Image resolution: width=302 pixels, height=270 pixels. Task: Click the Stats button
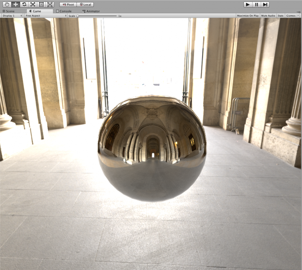280,16
